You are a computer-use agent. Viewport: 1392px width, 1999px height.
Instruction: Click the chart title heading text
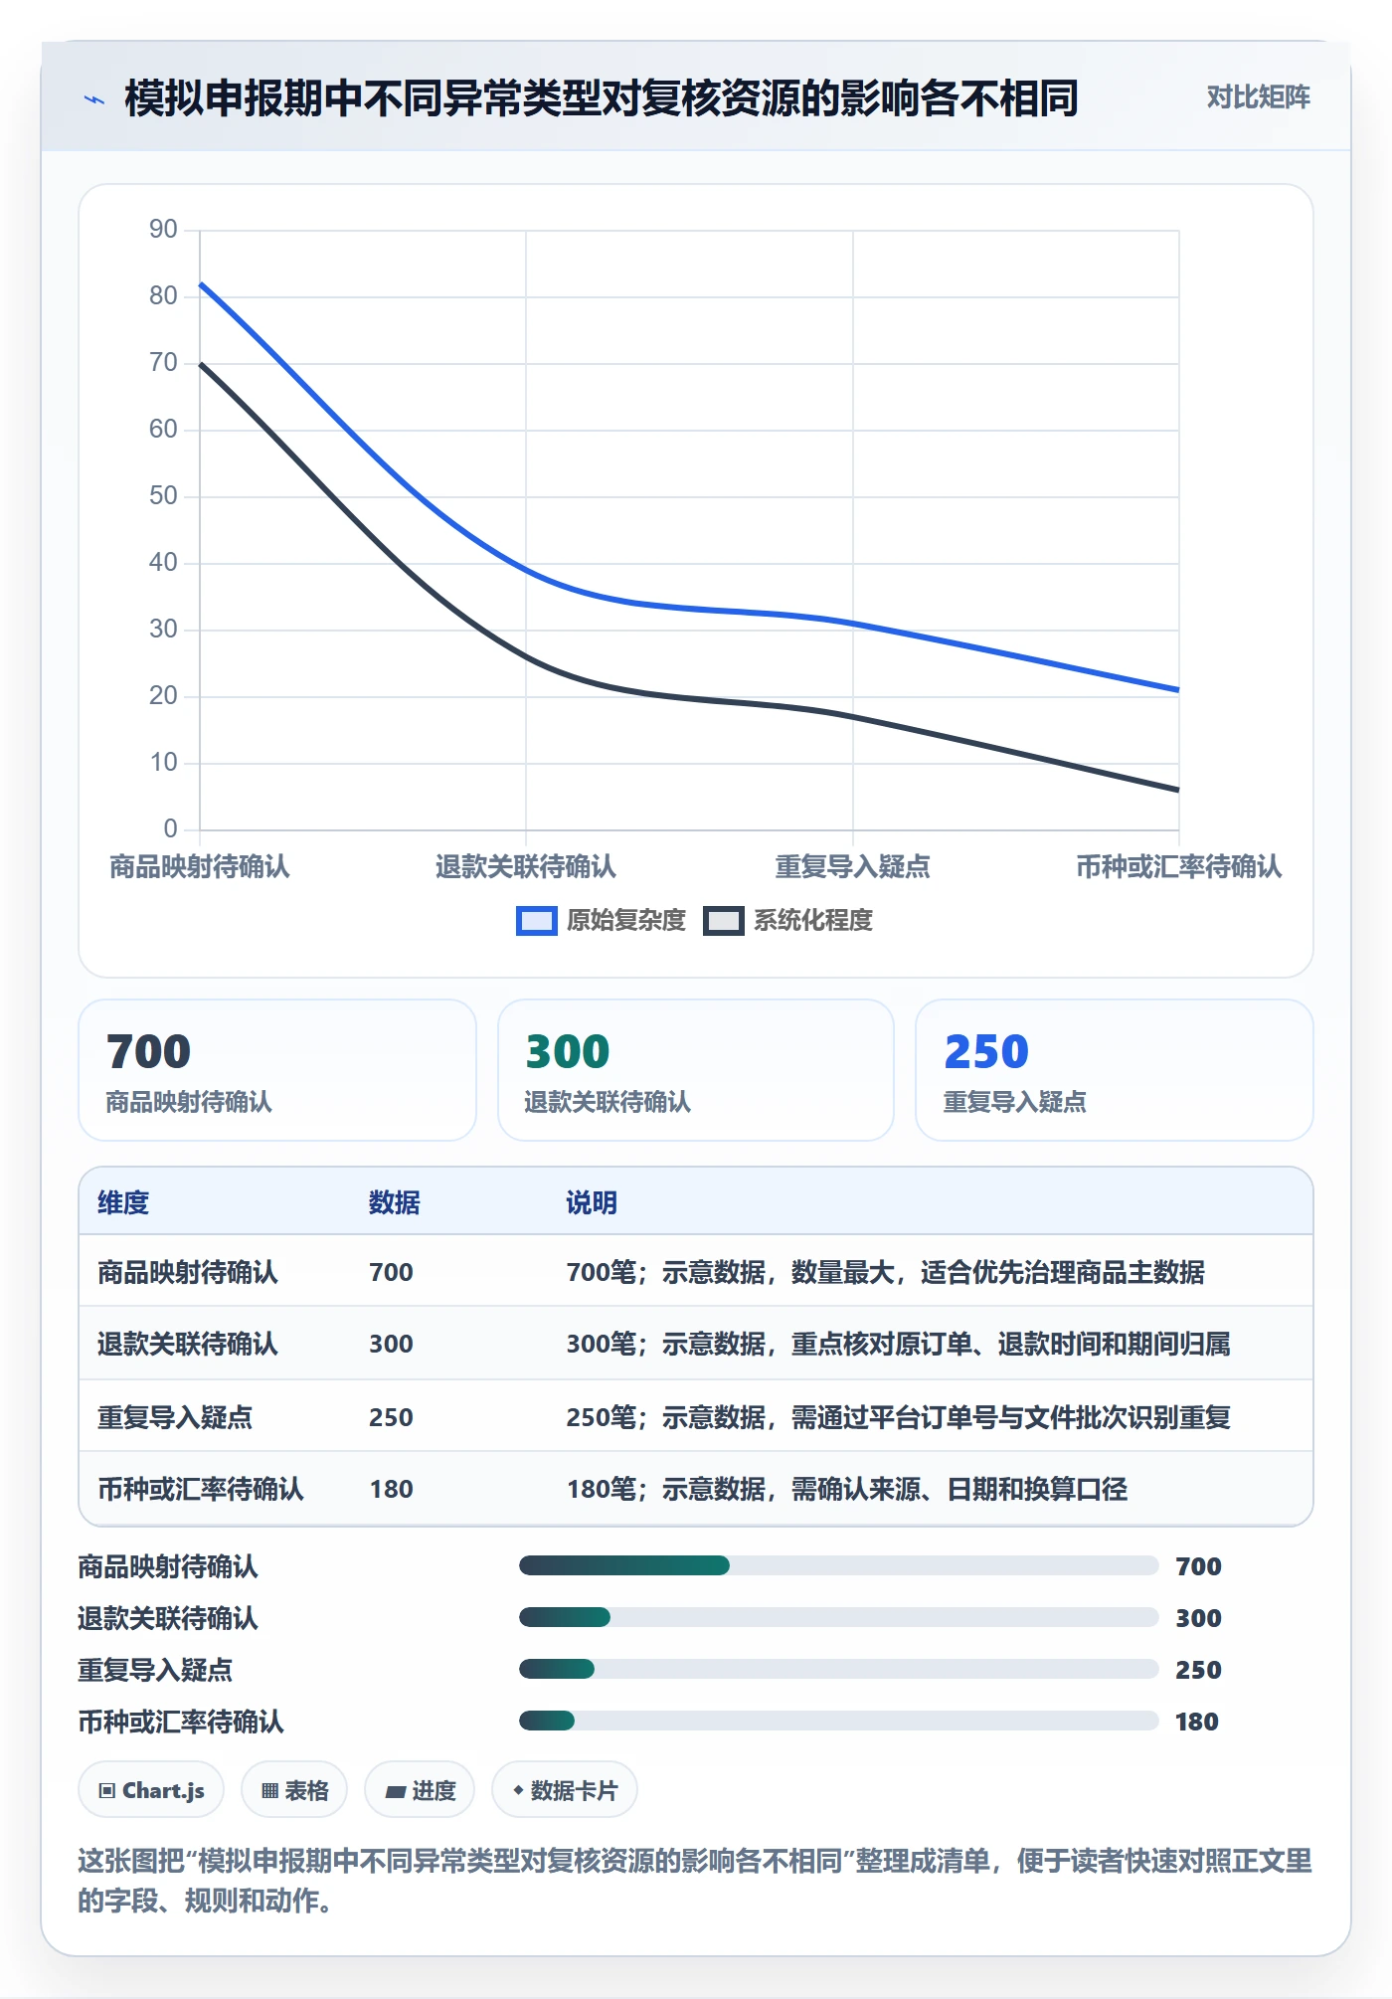tap(602, 98)
